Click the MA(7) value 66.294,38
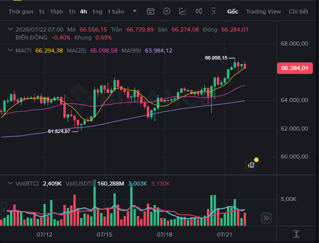The image size is (319, 243). (x=49, y=50)
